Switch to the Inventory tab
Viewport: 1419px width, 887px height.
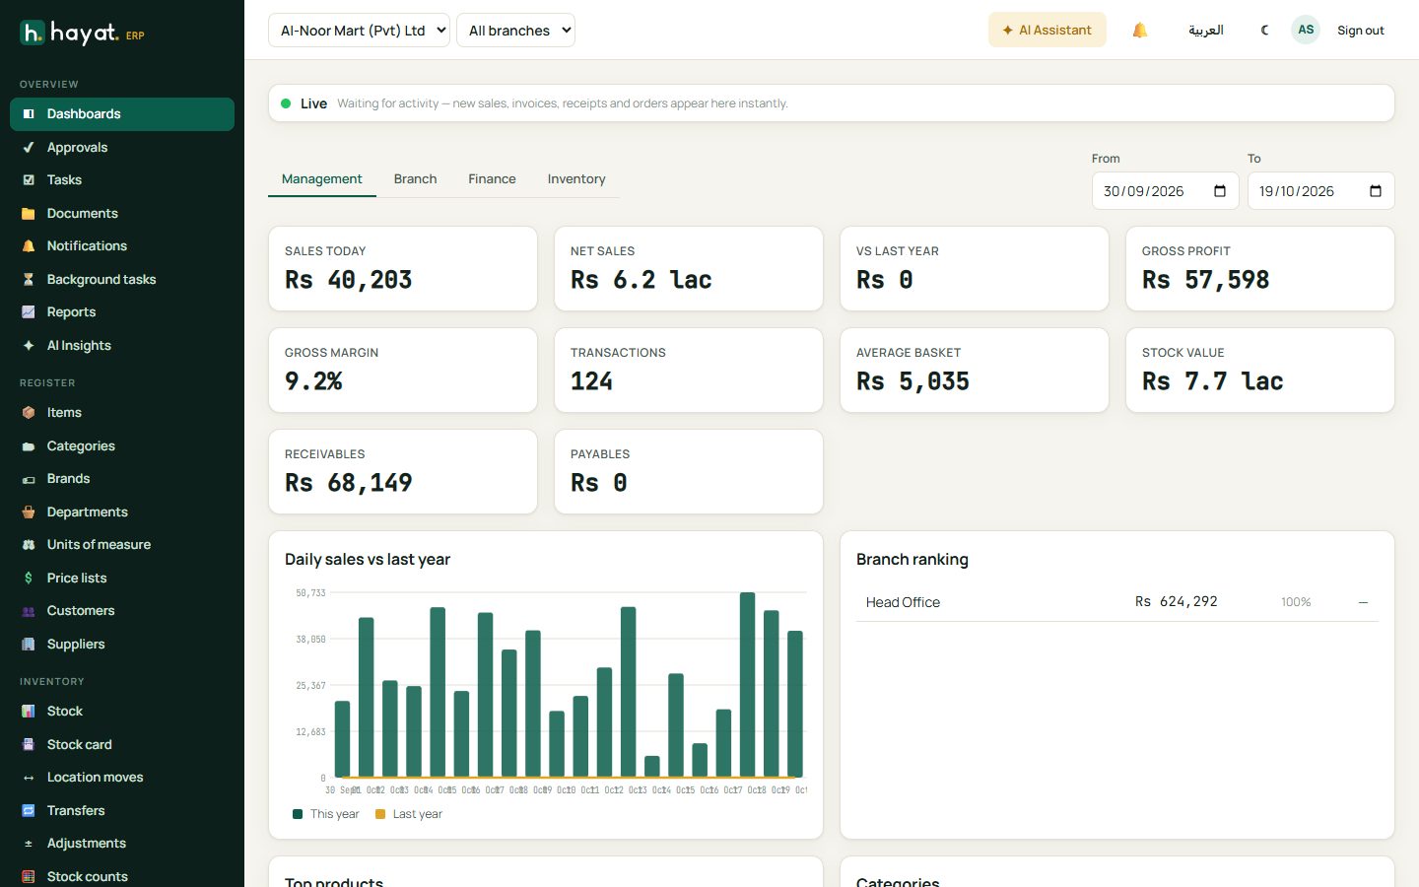coord(576,179)
